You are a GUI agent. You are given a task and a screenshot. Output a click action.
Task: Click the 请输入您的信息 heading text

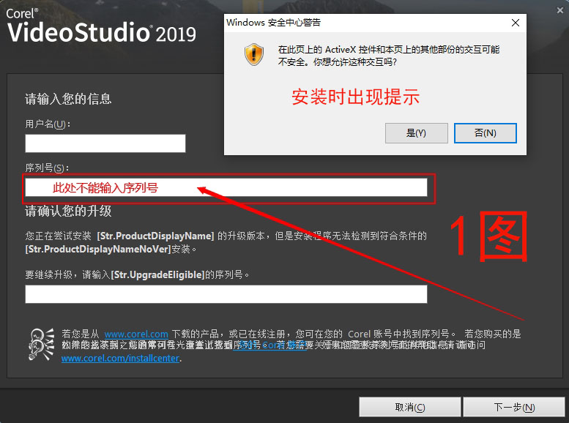point(68,99)
